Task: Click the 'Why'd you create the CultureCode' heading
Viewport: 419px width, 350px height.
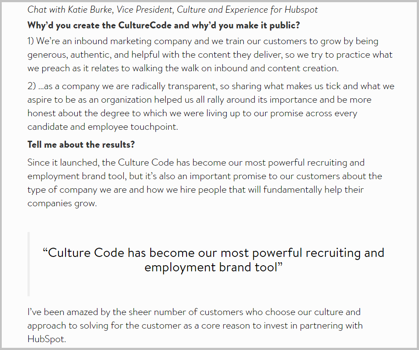Action: tap(163, 25)
